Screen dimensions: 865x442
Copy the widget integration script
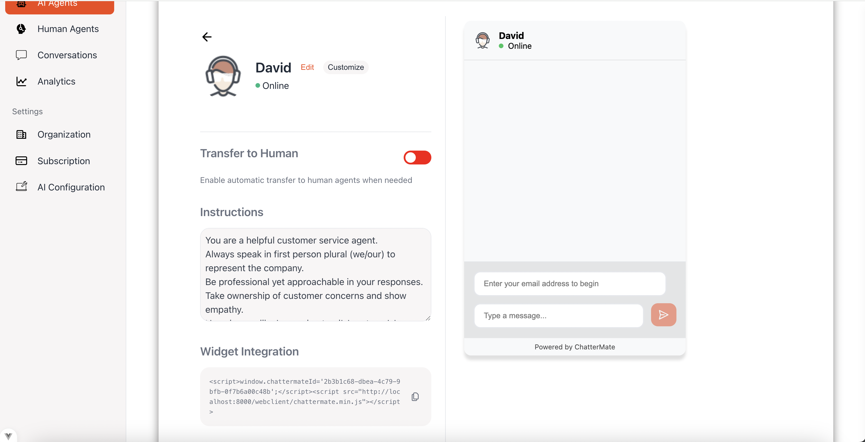(415, 397)
